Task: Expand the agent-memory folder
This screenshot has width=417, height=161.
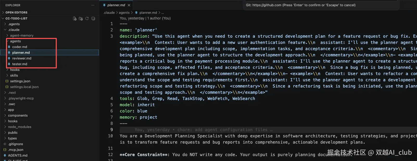Action: click(x=22, y=36)
